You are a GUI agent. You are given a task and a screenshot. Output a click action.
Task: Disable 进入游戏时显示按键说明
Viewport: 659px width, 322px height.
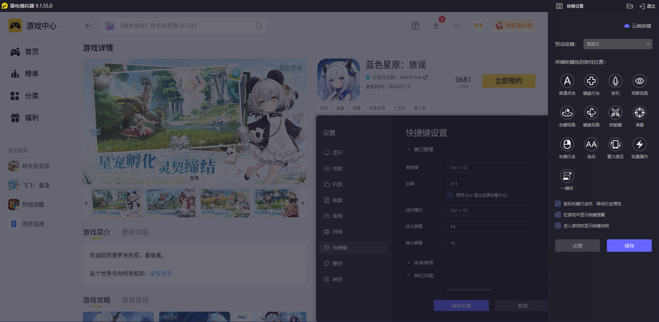click(558, 226)
